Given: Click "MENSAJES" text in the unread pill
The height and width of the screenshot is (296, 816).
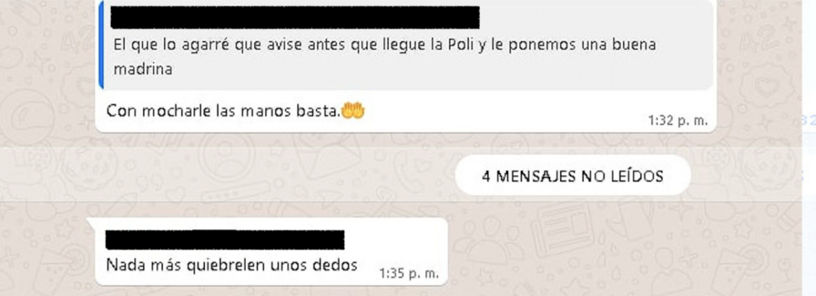Looking at the screenshot, I should coord(533,177).
